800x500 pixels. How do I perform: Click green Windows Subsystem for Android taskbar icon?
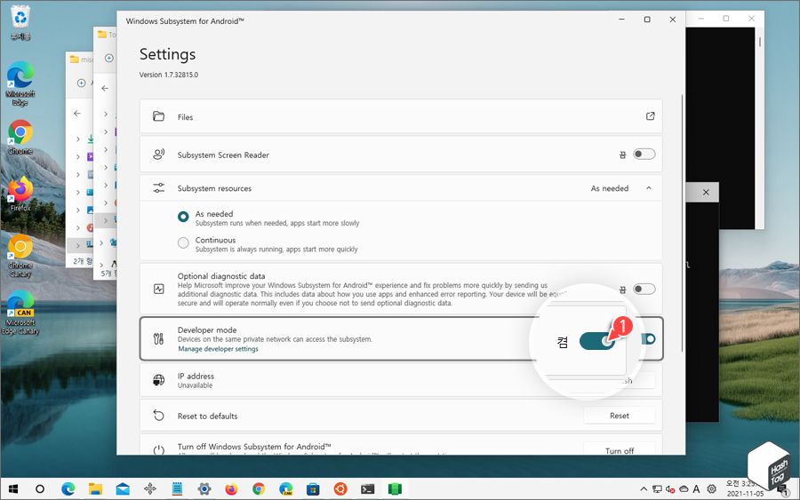(395, 489)
